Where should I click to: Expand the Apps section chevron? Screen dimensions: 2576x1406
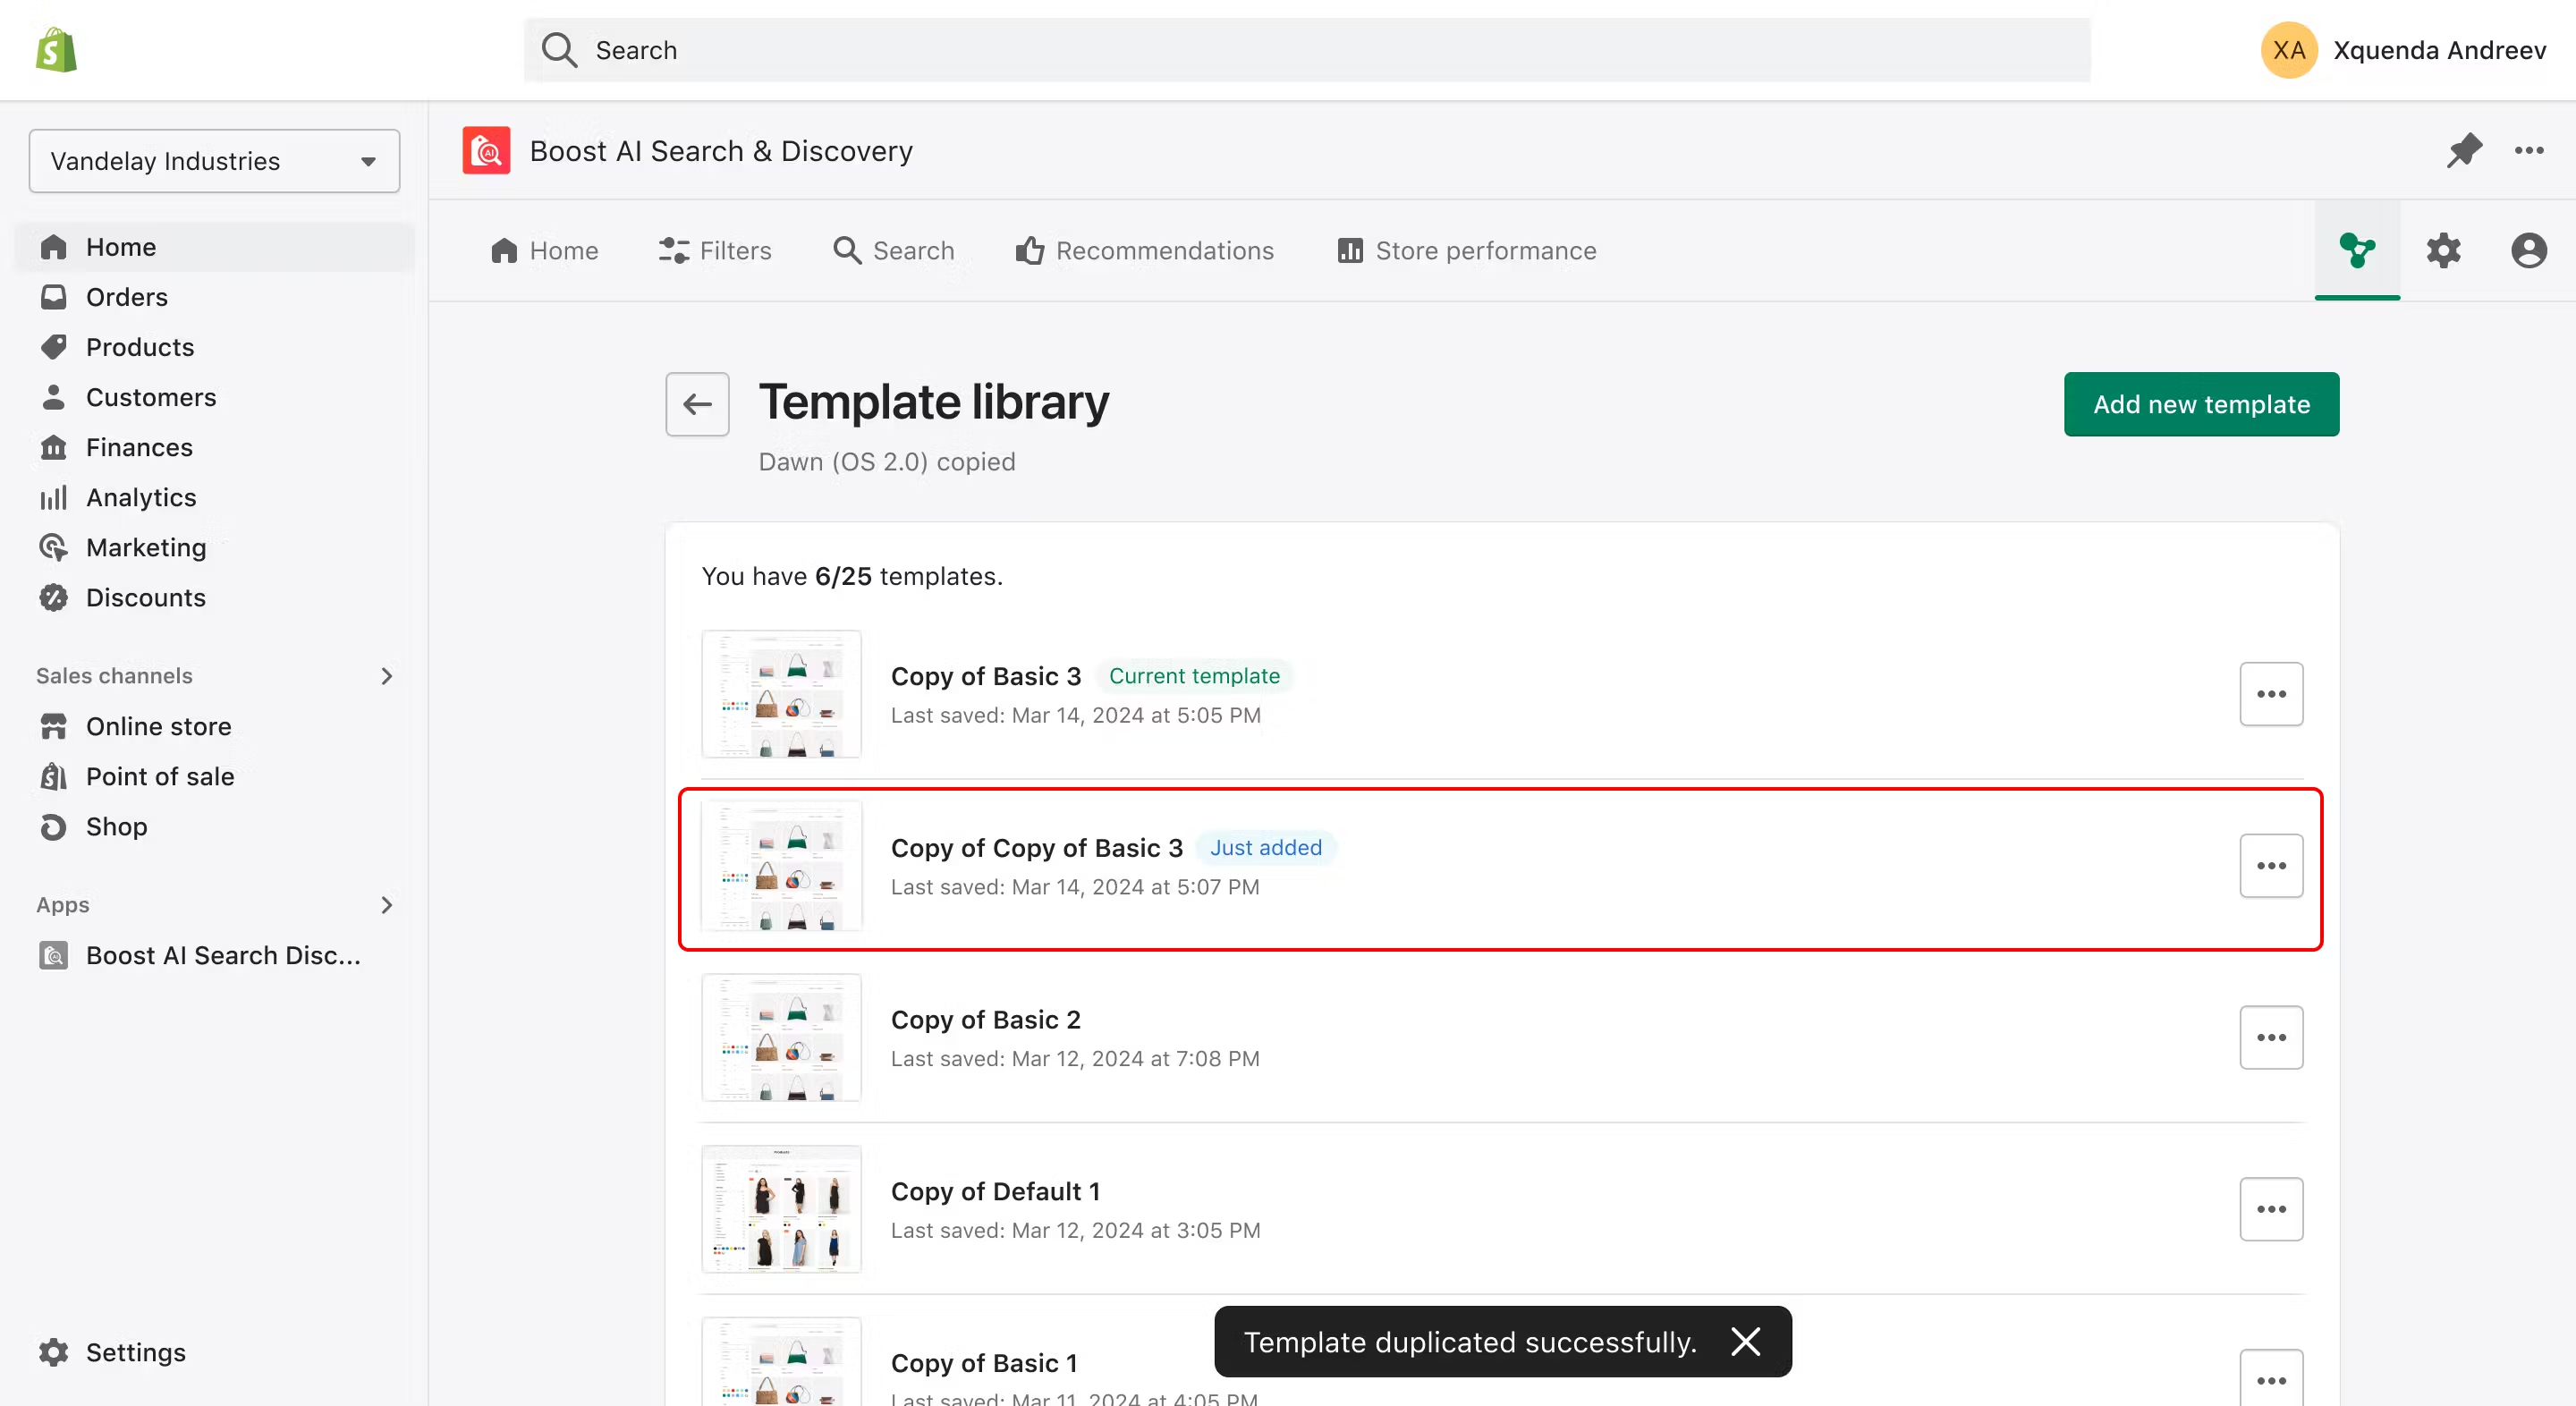click(x=386, y=905)
